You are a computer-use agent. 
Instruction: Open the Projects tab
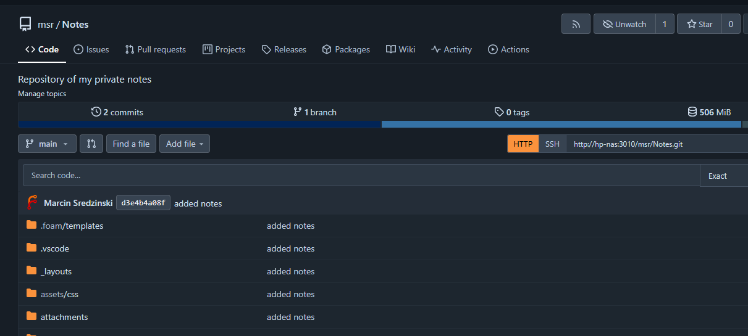(x=224, y=49)
